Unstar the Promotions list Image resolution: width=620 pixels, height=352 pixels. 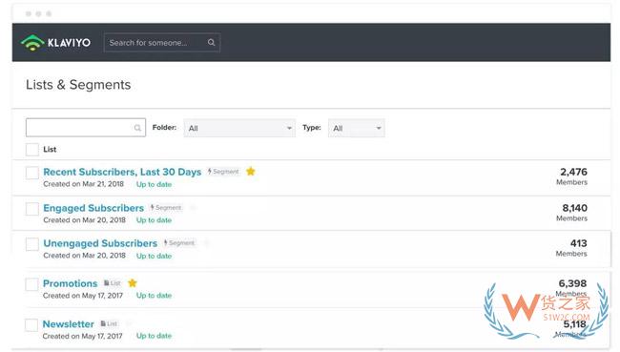(x=133, y=282)
